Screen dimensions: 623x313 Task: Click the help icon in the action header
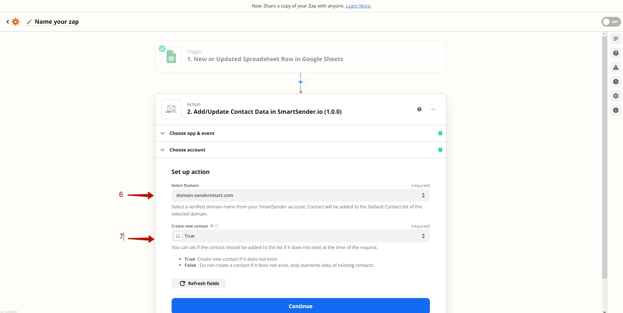pos(419,109)
